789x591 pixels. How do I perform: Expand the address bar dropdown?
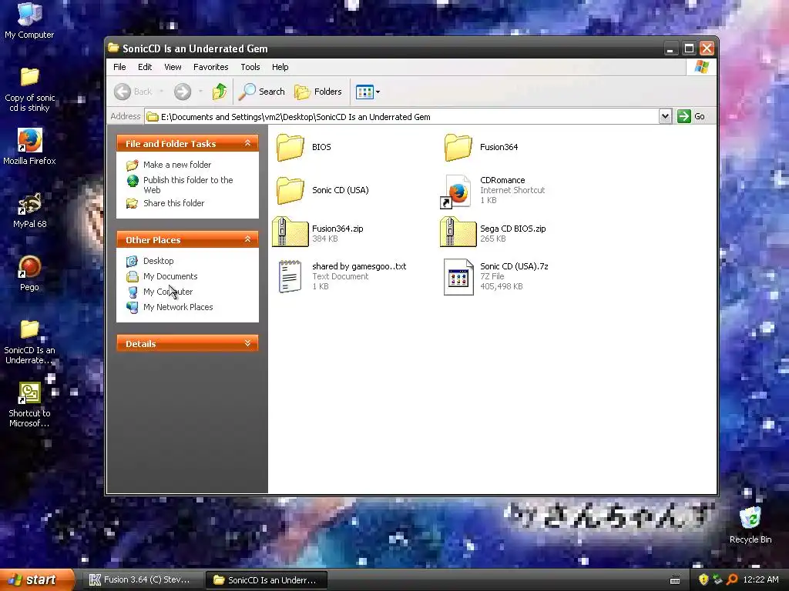pos(665,117)
